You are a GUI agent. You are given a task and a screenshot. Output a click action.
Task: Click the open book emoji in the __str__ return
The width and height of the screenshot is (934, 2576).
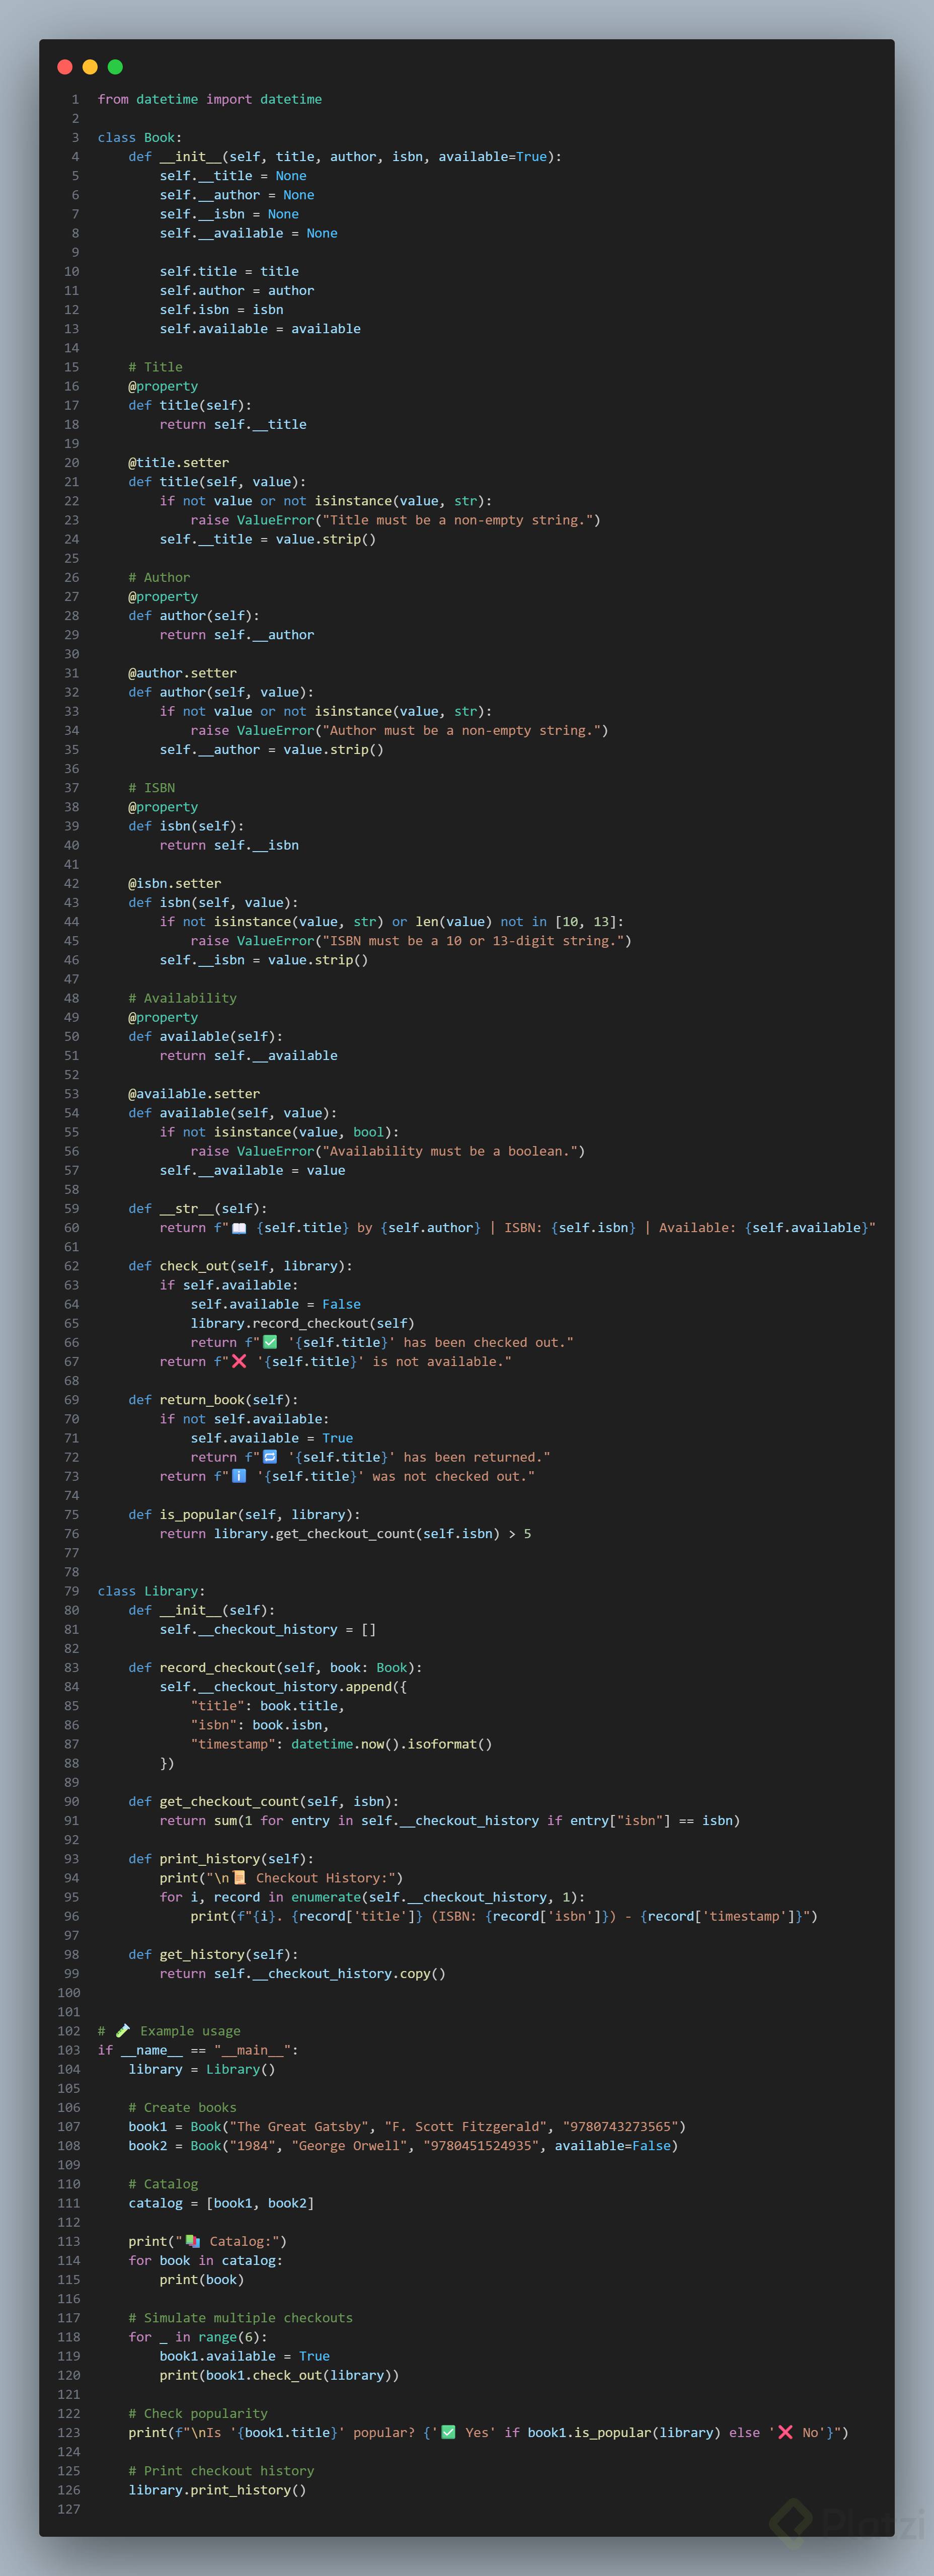239,1228
